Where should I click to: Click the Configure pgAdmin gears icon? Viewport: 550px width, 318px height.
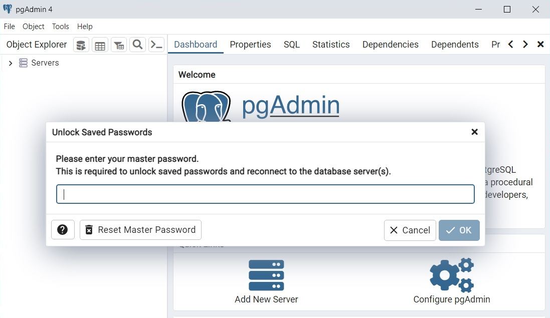(452, 275)
